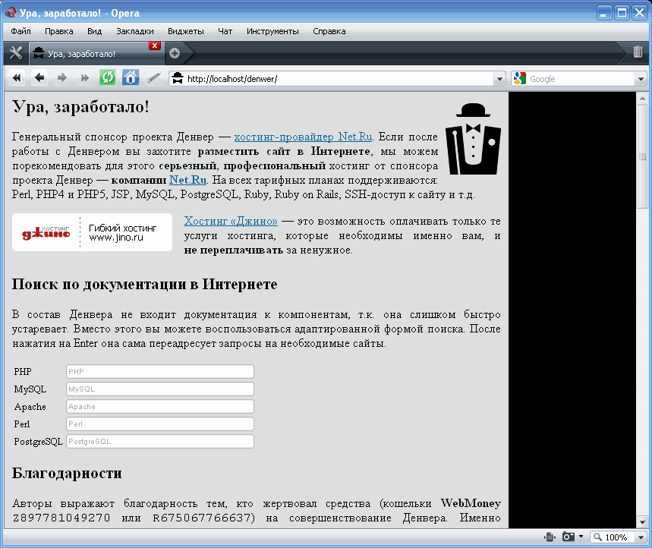Image resolution: width=652 pixels, height=548 pixels.
Task: Click the status bar page view icon
Action: (x=550, y=537)
